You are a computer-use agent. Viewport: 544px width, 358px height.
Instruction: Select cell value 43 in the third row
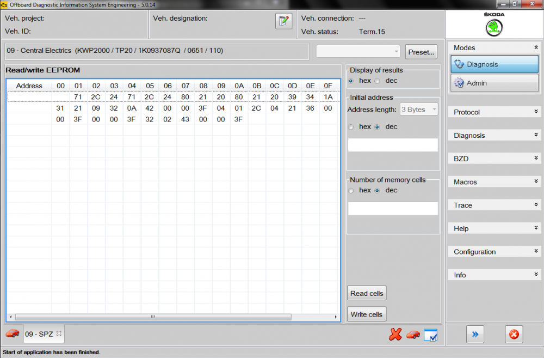pyautogui.click(x=186, y=119)
